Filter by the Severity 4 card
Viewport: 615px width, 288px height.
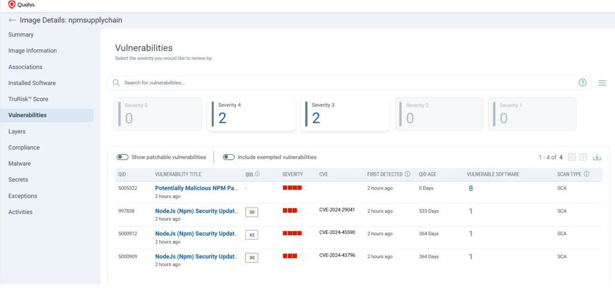coord(251,114)
